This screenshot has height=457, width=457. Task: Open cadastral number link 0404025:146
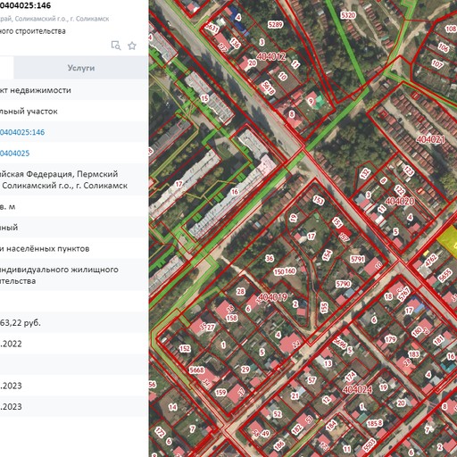pos(22,132)
